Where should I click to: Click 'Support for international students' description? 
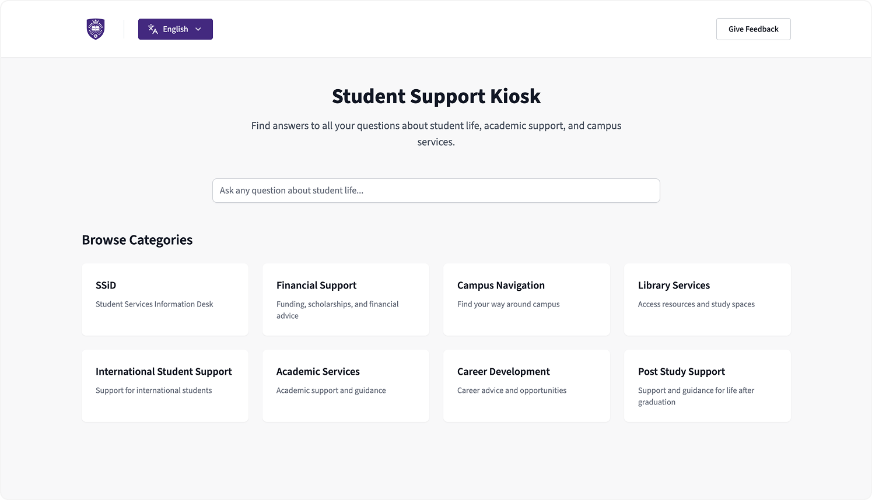(x=153, y=390)
